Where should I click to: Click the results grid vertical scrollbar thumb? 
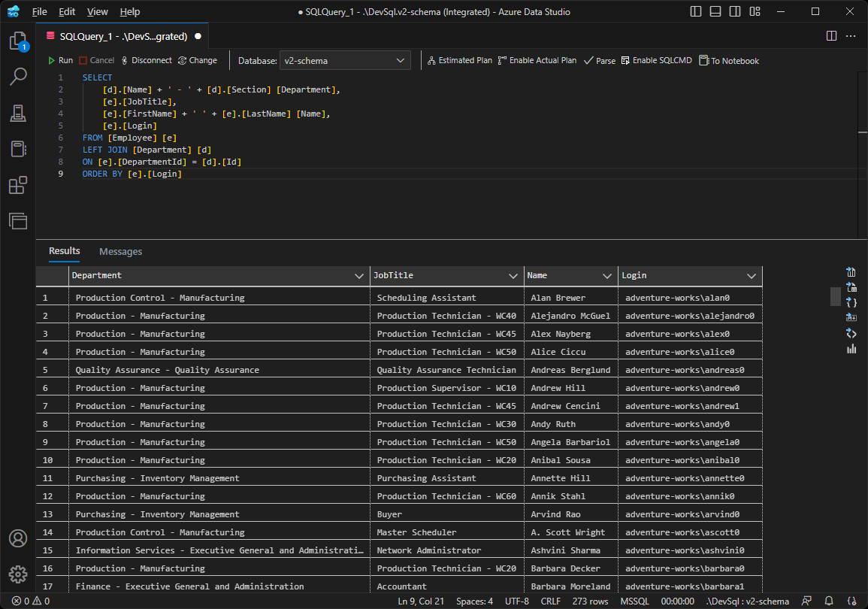tap(836, 296)
